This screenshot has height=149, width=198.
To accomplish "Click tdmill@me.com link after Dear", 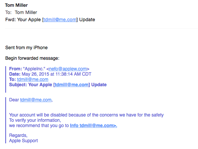I will [36, 100].
